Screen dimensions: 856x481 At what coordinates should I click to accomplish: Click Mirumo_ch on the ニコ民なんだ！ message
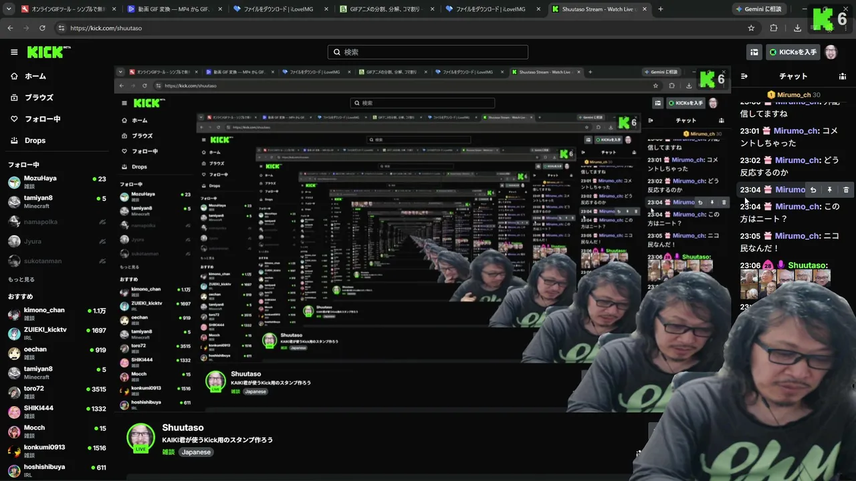(x=797, y=236)
